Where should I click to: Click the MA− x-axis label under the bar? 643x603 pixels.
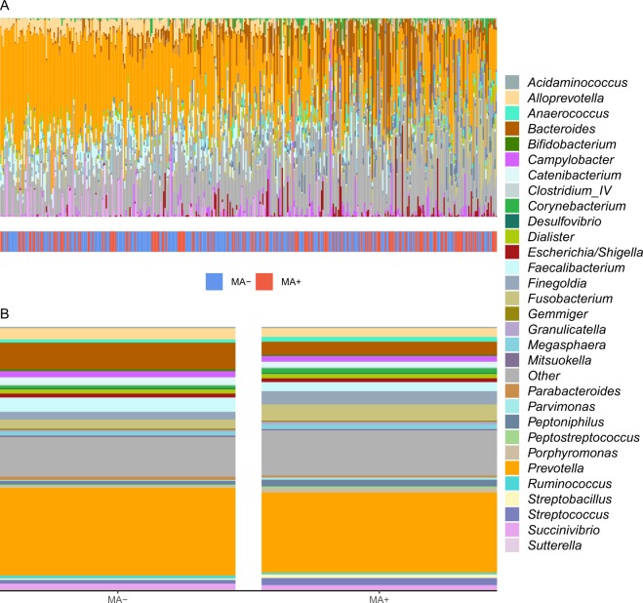click(x=117, y=596)
